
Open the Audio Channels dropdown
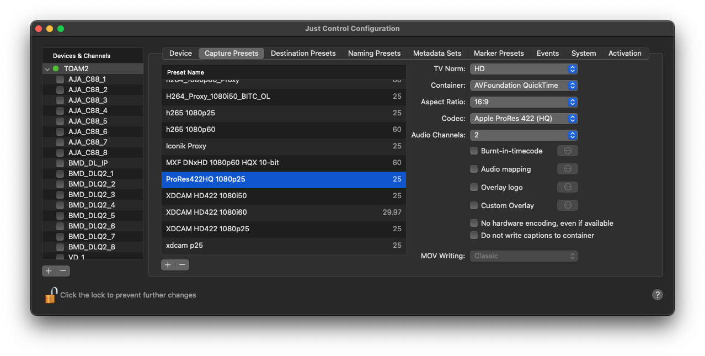tap(524, 135)
